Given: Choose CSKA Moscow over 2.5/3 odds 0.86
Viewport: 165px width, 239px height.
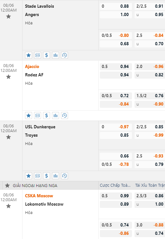Looking at the screenshot, I should pos(150,196).
